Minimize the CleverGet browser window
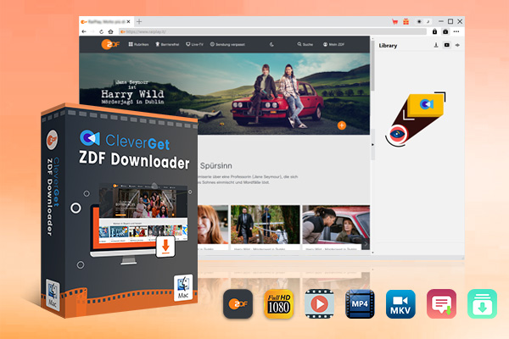509x339 pixels. tap(440, 21)
